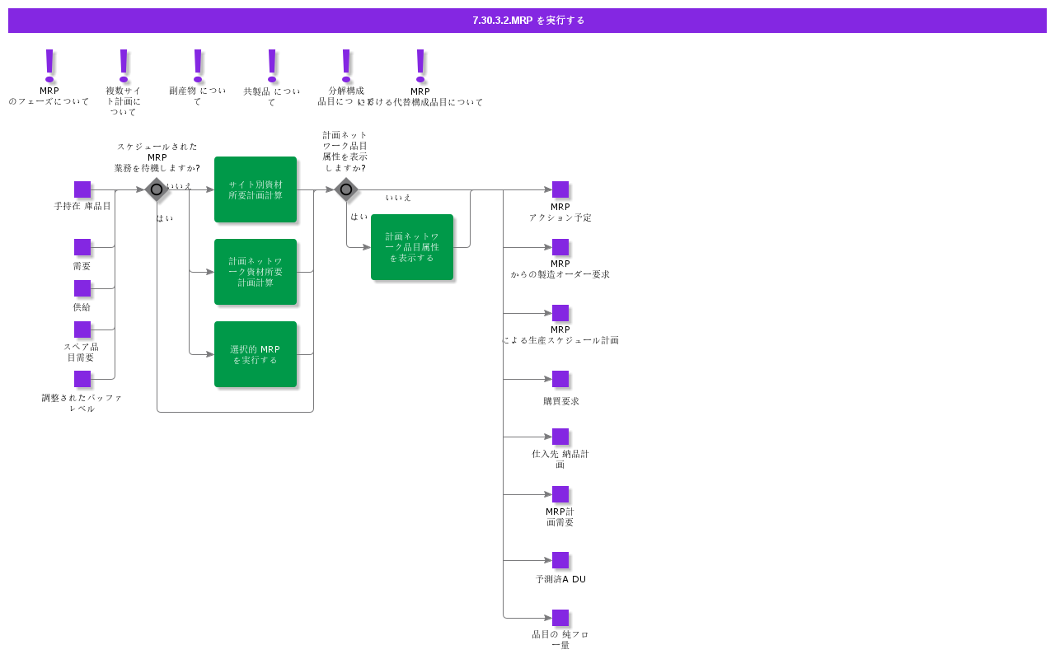The height and width of the screenshot is (659, 1055).
Task: Open the サイト別資材所要計画計算 process box
Action: click(256, 189)
